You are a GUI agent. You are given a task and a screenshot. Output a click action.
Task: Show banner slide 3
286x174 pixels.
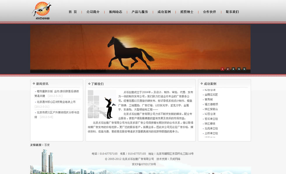[x=233, y=69]
